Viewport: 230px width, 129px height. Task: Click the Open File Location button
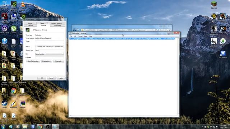pyautogui.click(x=33, y=61)
